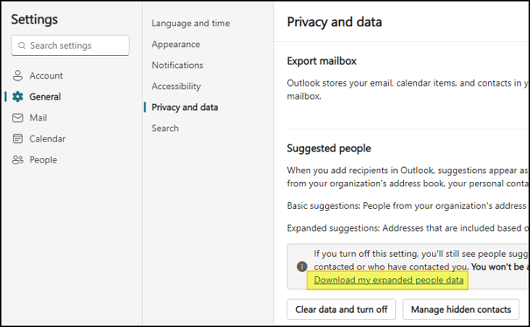Click Download my expanded people data link
Image resolution: width=530 pixels, height=327 pixels.
(389, 280)
